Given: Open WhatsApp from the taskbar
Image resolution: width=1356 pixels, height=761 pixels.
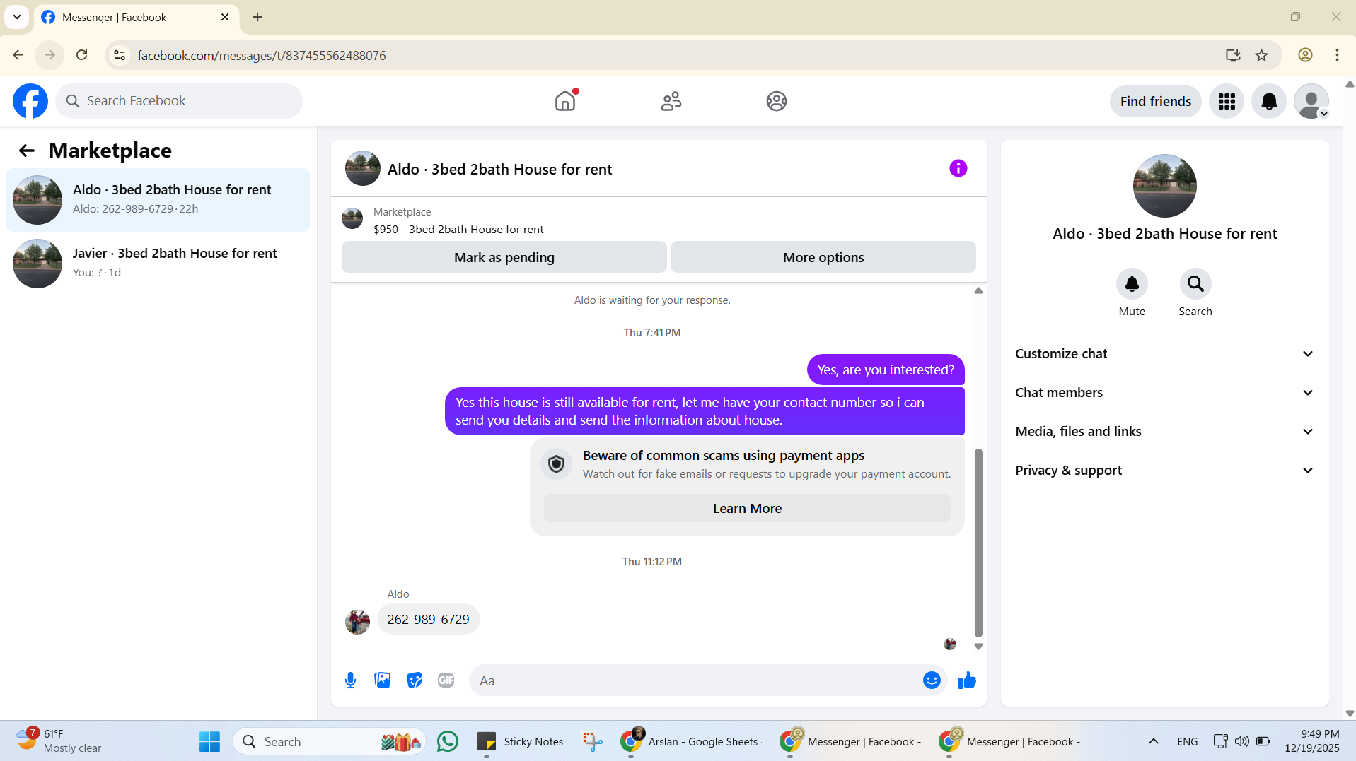Looking at the screenshot, I should [447, 741].
